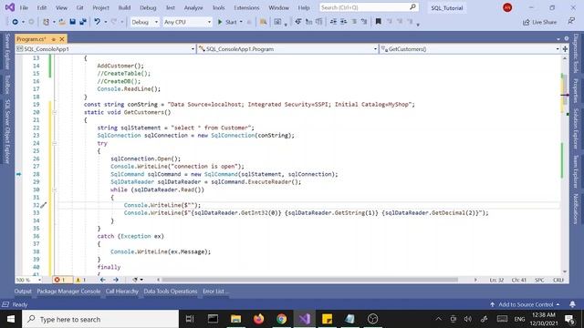Open the Solution Explorer side tab
584x328 pixels.
coord(576,128)
